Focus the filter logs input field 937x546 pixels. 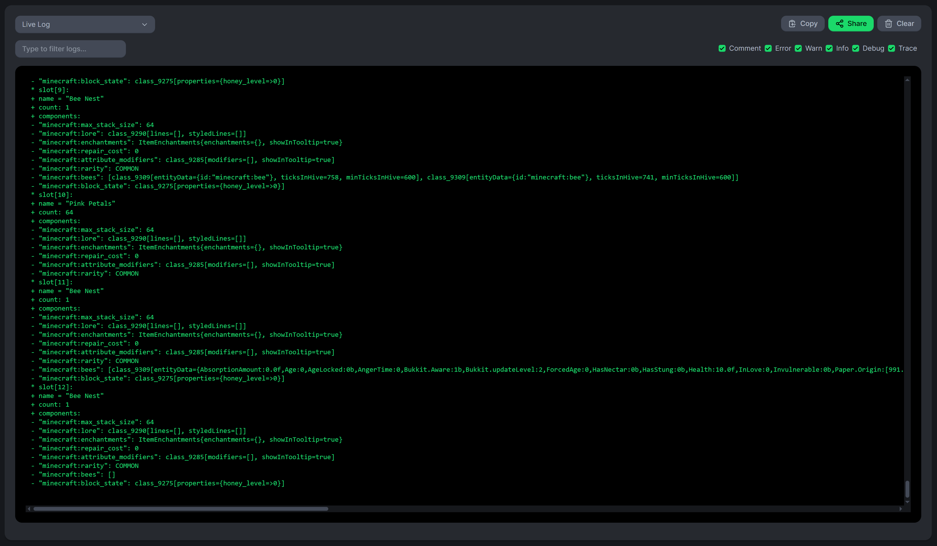[70, 49]
